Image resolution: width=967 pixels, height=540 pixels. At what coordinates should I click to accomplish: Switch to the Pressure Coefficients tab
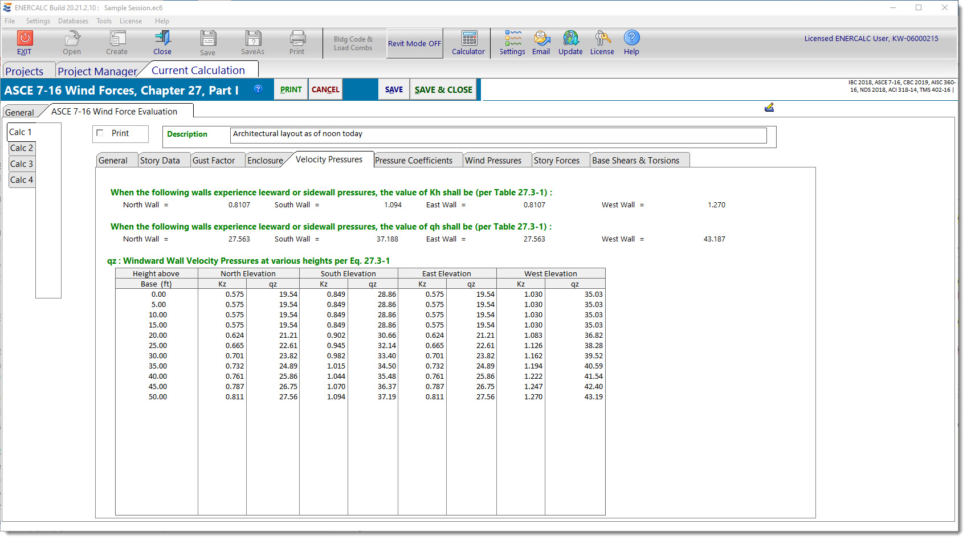(x=414, y=161)
